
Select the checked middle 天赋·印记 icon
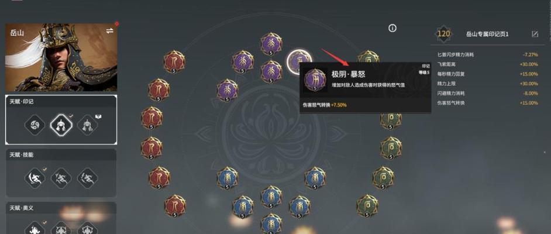[x=61, y=125]
